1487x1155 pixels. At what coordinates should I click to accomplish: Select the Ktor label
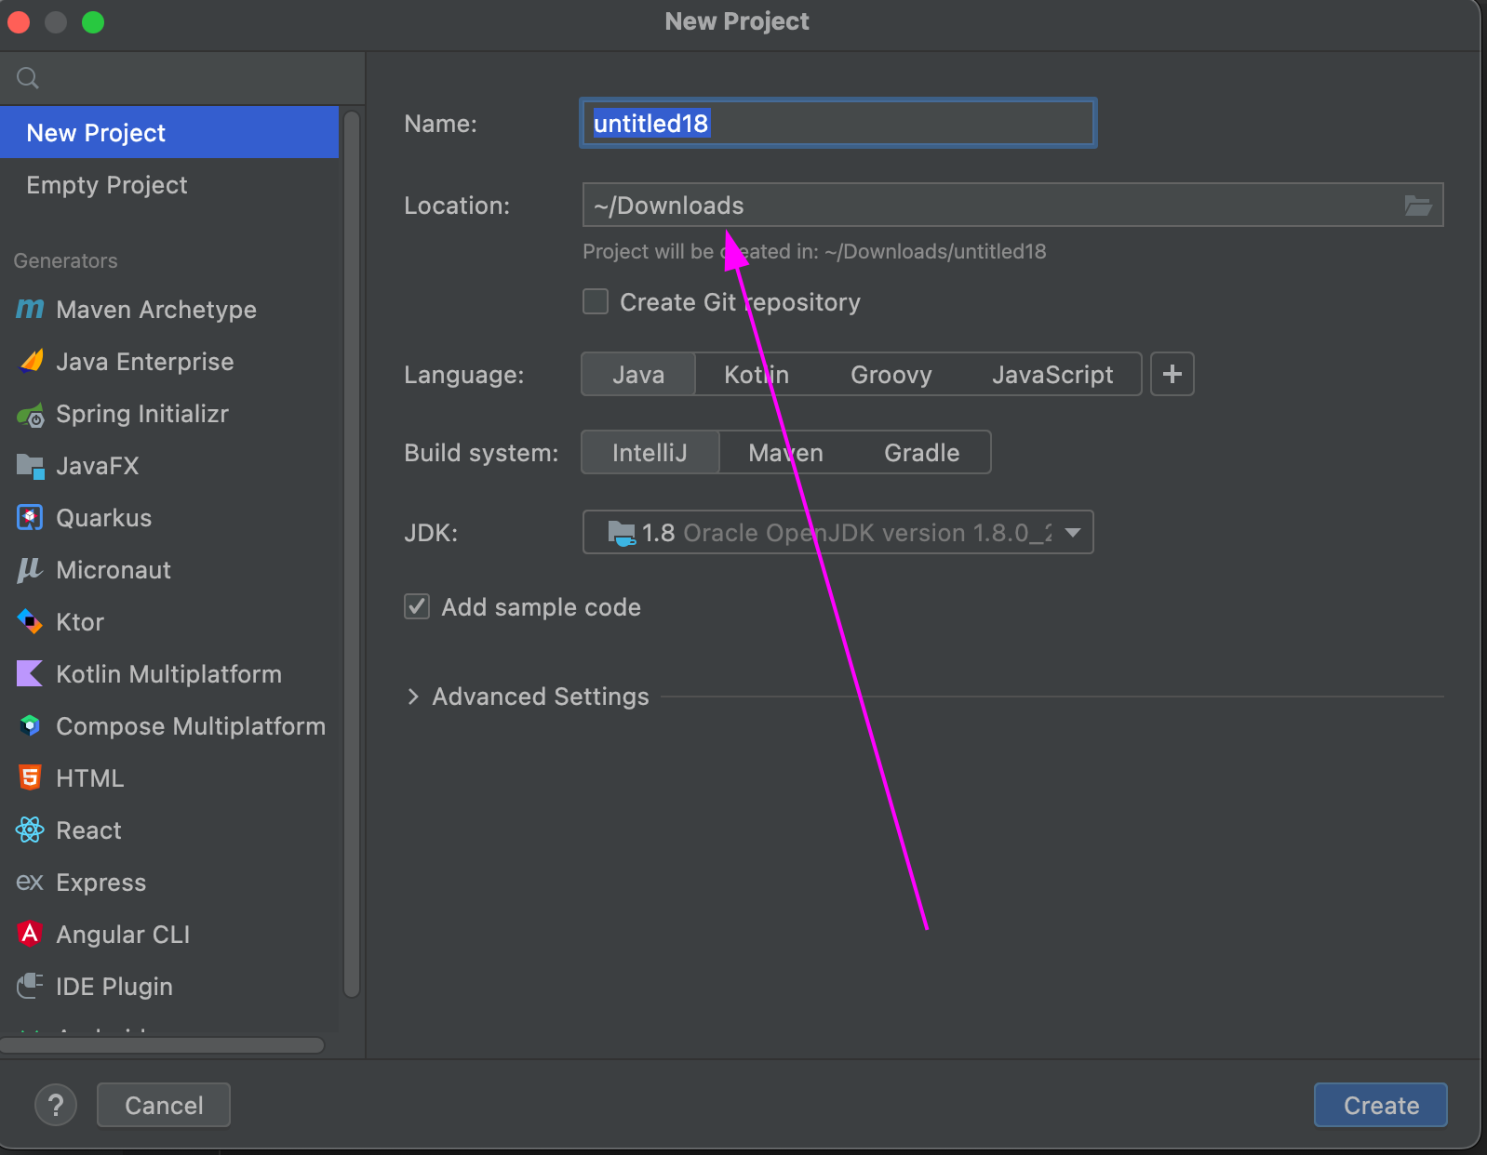(x=80, y=621)
